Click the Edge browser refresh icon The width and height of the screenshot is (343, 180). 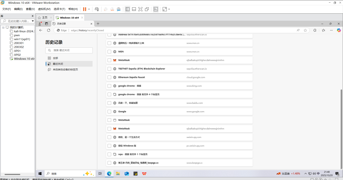coord(49,30)
